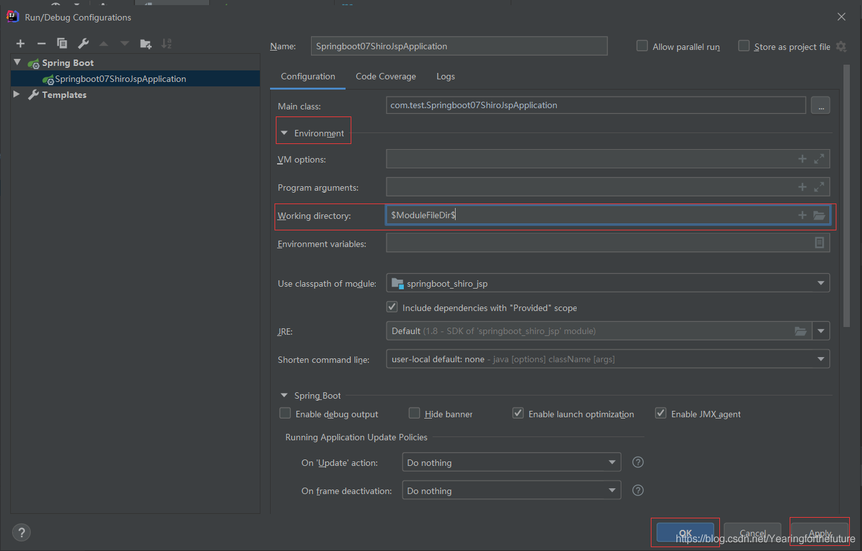Insert macro in VM options field
Viewport: 862px width, 551px height.
click(802, 159)
